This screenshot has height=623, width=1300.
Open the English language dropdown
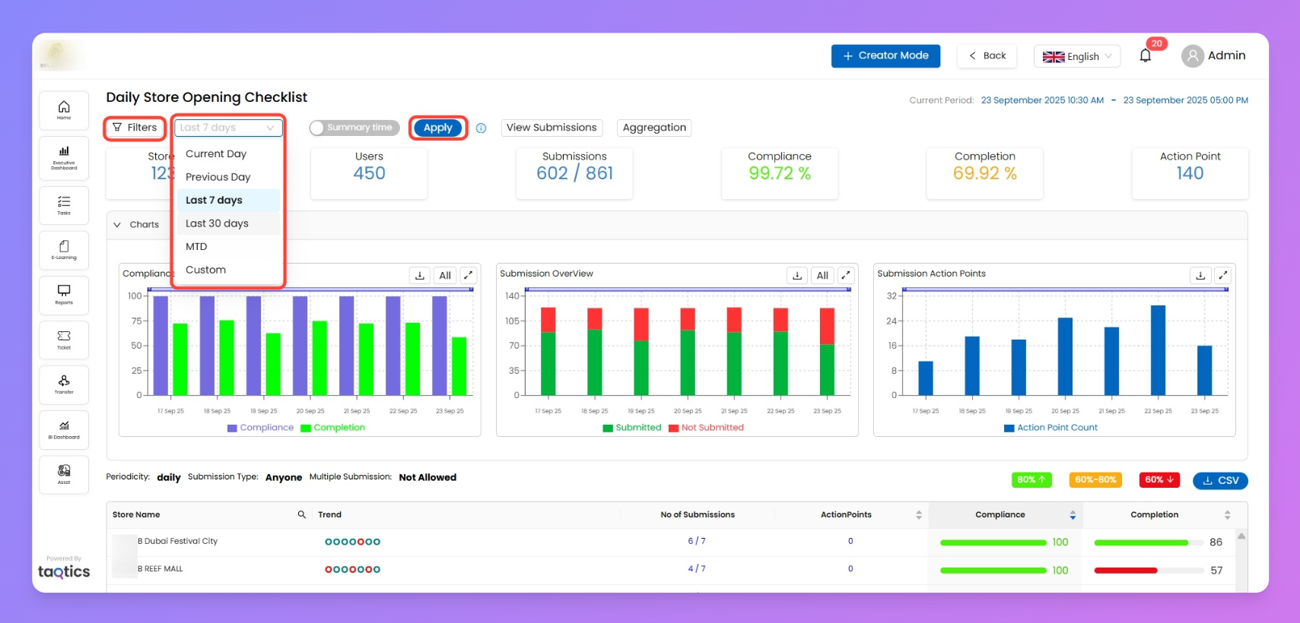click(1076, 56)
